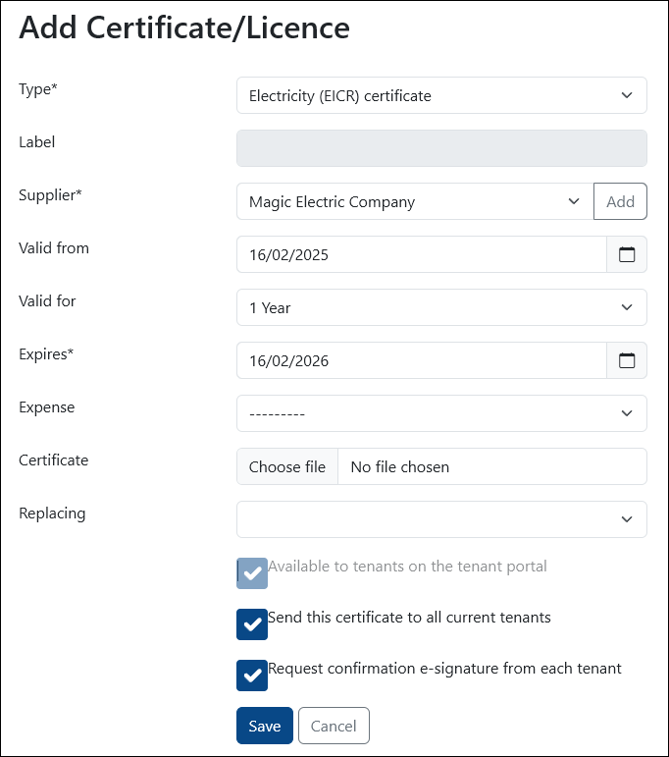This screenshot has width=669, height=757.
Task: Click the 'Certificate' field label
Action: click(54, 460)
